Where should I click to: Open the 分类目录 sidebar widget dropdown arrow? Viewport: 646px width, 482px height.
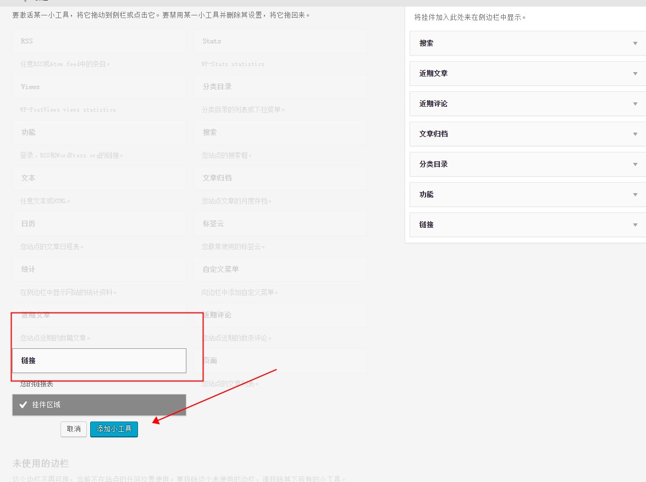(635, 165)
